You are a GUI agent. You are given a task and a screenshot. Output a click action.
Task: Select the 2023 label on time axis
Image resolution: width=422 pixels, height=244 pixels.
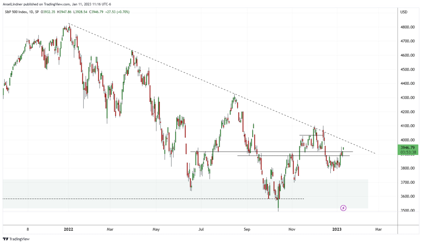336,229
